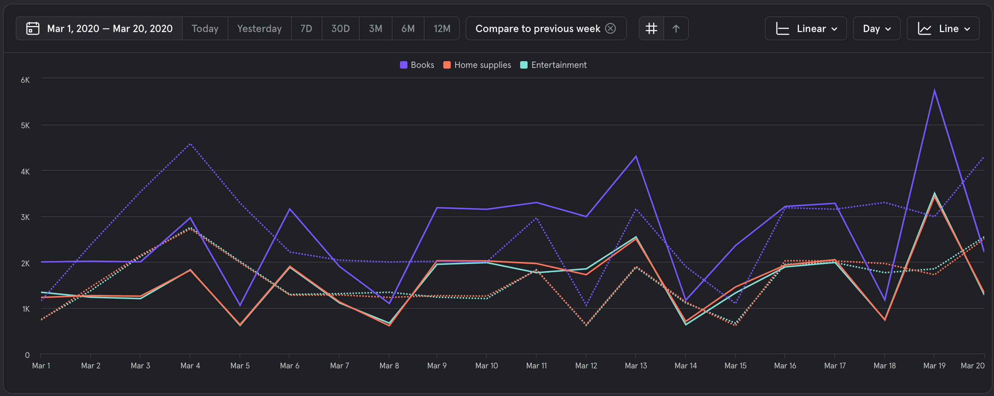Click the Today preset button
The width and height of the screenshot is (994, 396).
(x=205, y=29)
